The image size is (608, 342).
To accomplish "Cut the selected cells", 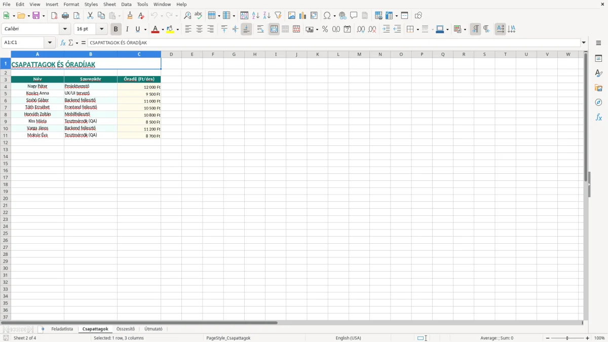I will tap(90, 16).
